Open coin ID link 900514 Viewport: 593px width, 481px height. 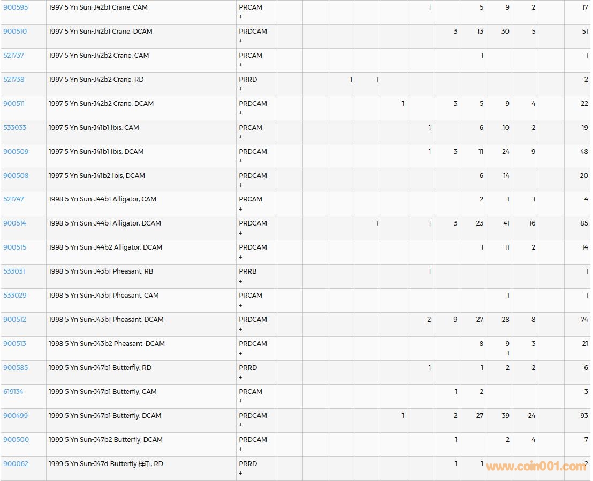click(15, 223)
